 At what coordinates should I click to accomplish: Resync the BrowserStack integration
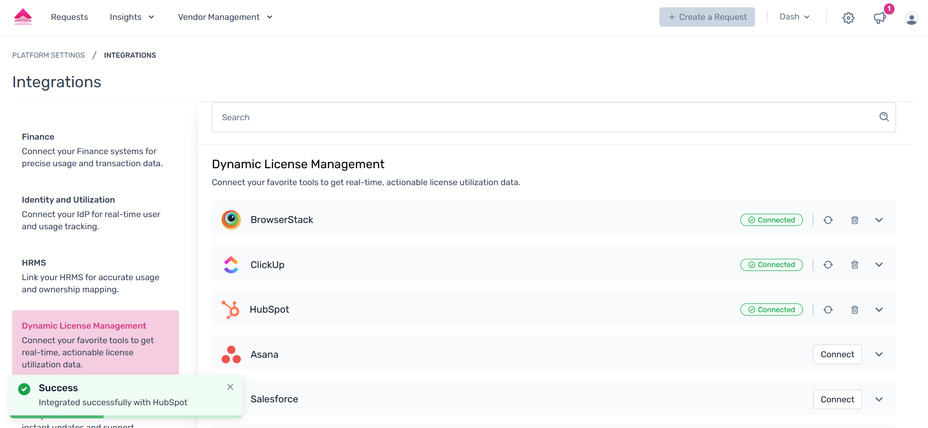coord(828,220)
